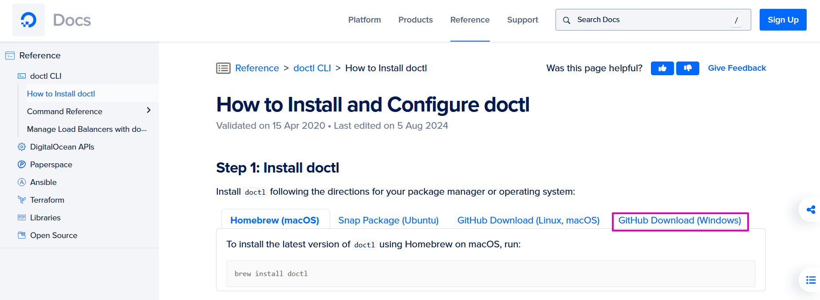Click the Open Source icon
Viewport: 820px width, 300px height.
coord(22,235)
